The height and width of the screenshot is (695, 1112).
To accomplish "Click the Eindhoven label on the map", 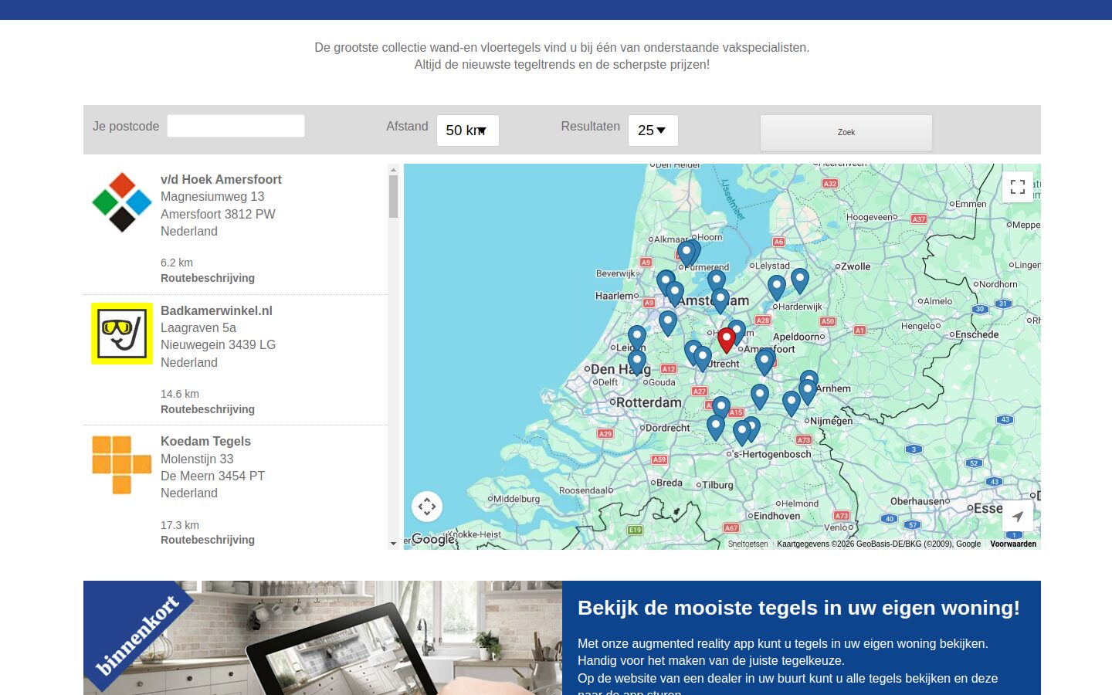I will pos(777,516).
